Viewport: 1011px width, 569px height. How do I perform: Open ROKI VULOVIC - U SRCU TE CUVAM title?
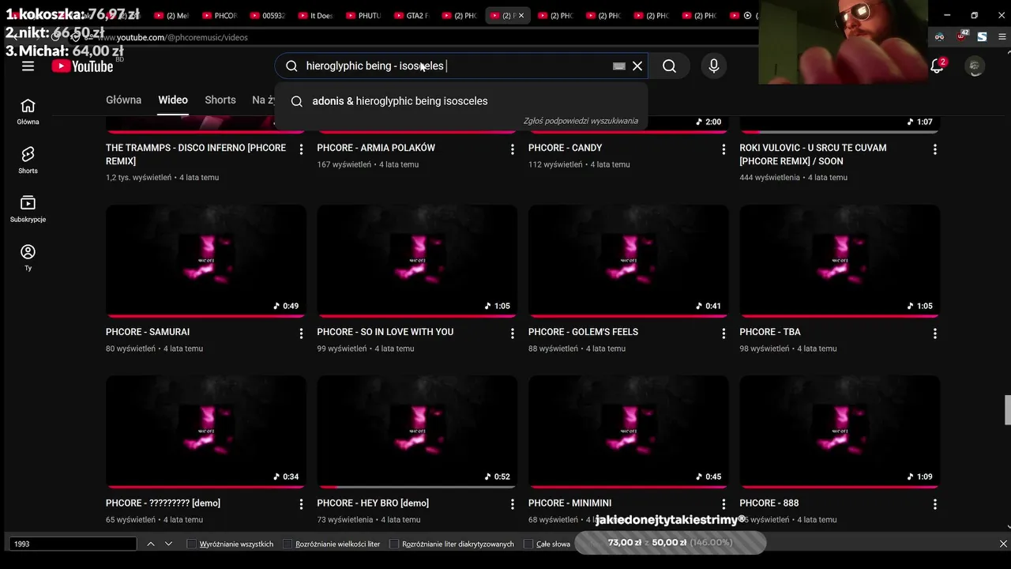(813, 154)
